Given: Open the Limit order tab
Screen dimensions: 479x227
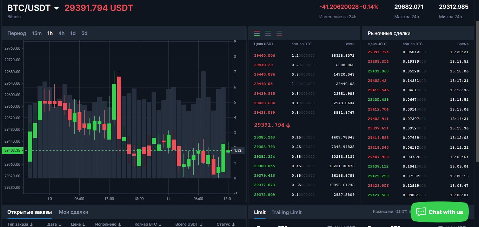Looking at the screenshot, I should pyautogui.click(x=260, y=212).
